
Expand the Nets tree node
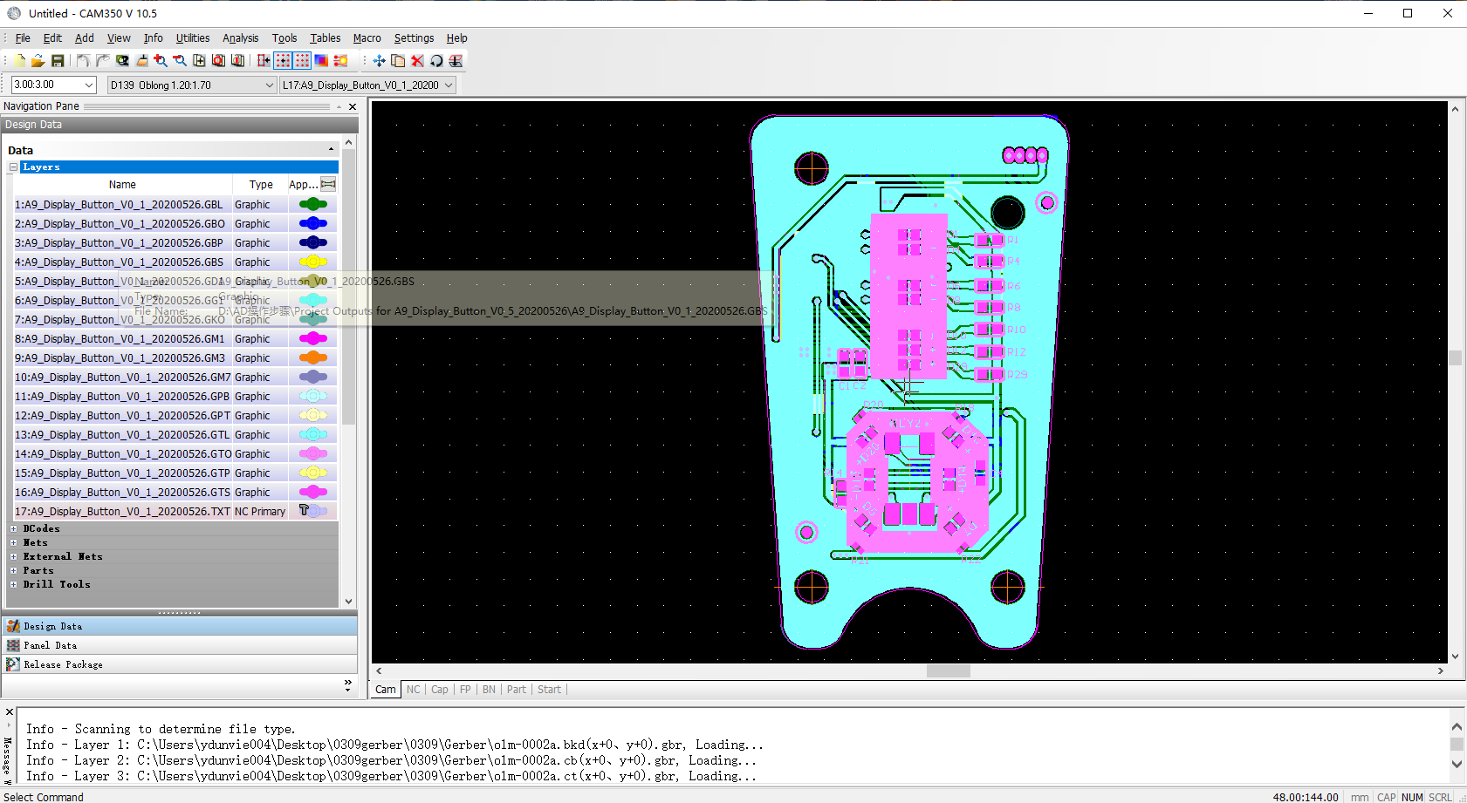pos(13,542)
